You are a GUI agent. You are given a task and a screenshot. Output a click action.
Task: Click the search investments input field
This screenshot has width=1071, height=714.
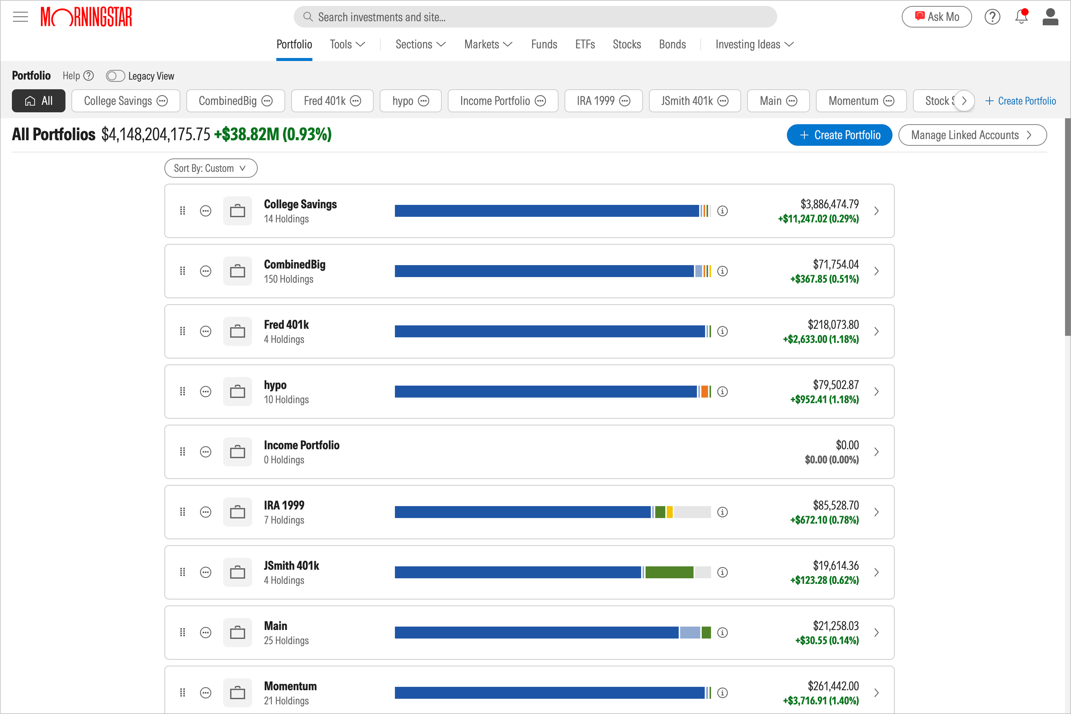(535, 17)
